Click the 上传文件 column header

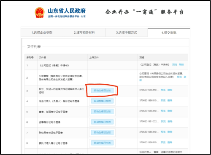coord(94,57)
